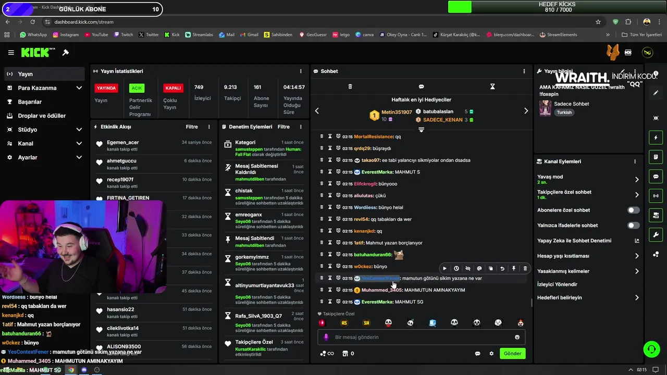Select Yayın in the left sidebar
Viewport: 667px width, 375px height.
click(44, 74)
